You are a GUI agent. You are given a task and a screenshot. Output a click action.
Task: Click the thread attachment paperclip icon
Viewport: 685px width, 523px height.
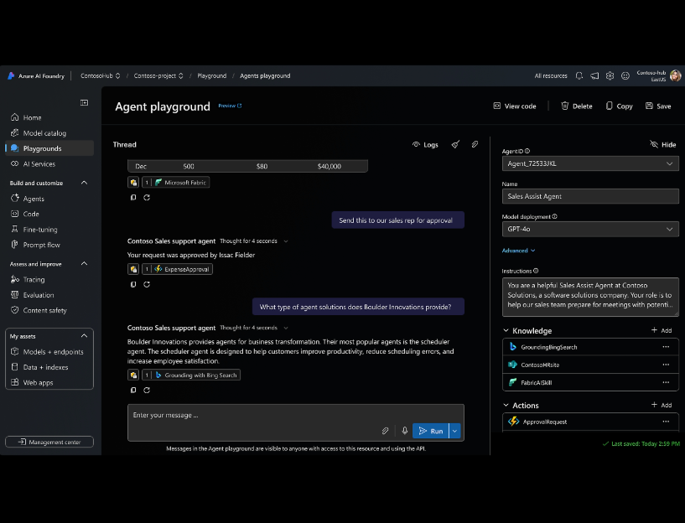coord(475,144)
